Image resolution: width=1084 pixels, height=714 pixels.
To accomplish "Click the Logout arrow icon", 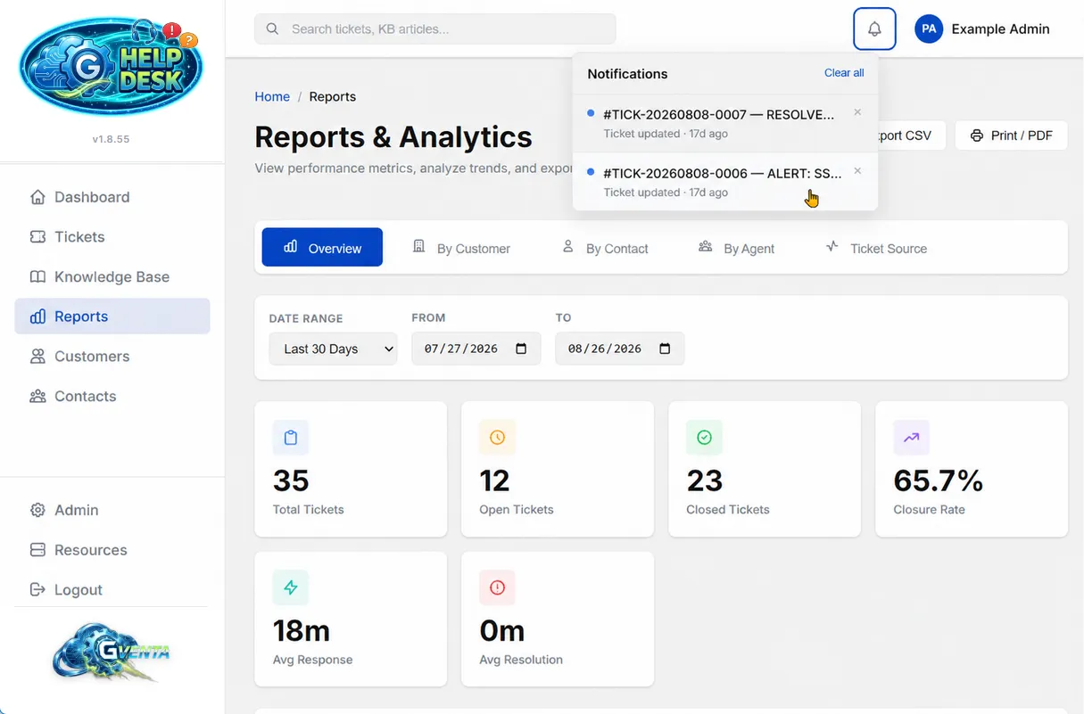I will [x=37, y=589].
